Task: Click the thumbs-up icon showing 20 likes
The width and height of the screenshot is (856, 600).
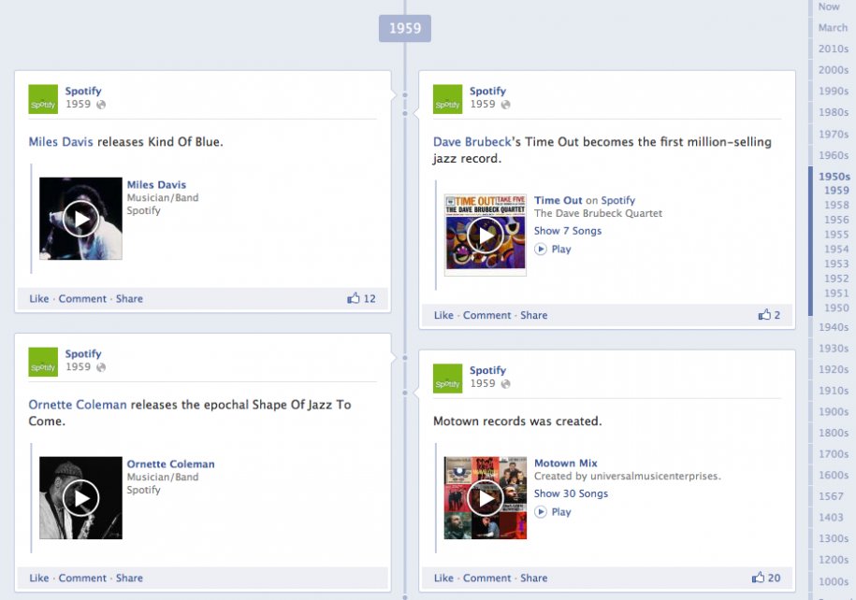Action: coord(758,577)
